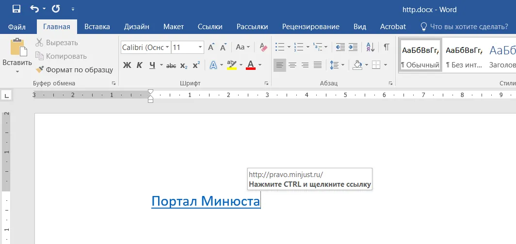
Task: Select the Обычный style
Action: pyautogui.click(x=420, y=54)
